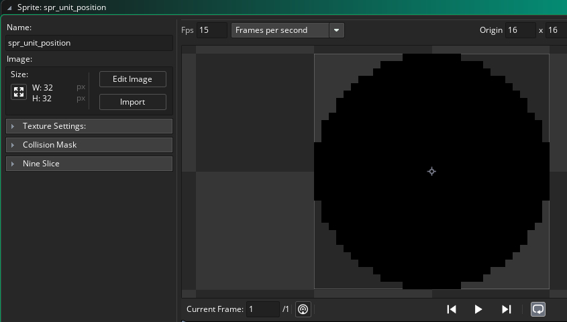The width and height of the screenshot is (567, 322).
Task: Jump to the first frame
Action: [x=452, y=309]
